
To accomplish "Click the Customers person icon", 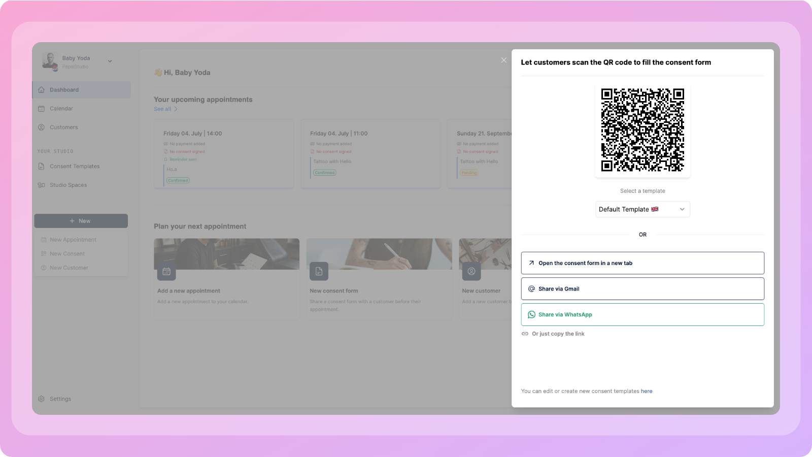I will tap(42, 127).
